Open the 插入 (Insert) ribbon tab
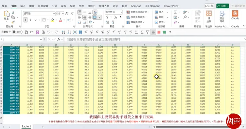Viewport: 246px width, 129px height. [23, 6]
